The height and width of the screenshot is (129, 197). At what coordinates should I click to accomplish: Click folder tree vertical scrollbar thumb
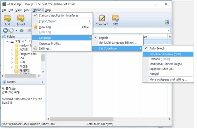[43, 58]
